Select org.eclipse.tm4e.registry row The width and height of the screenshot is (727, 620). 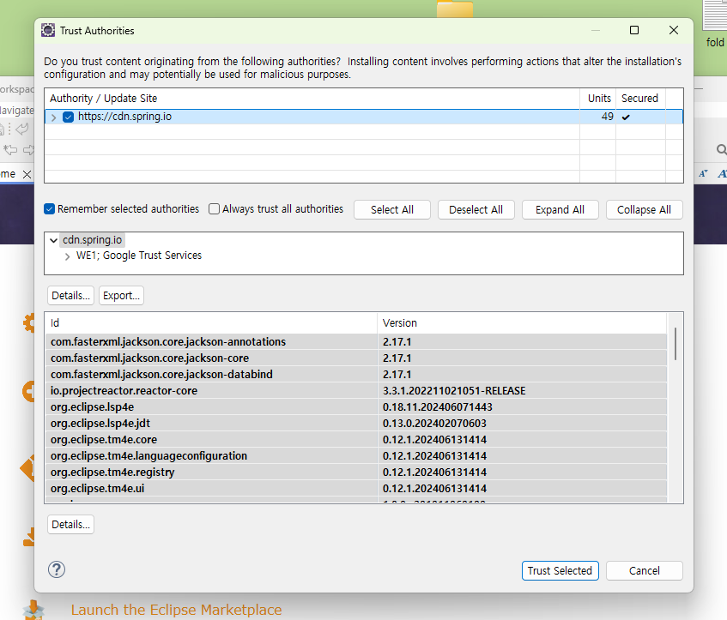(355, 472)
